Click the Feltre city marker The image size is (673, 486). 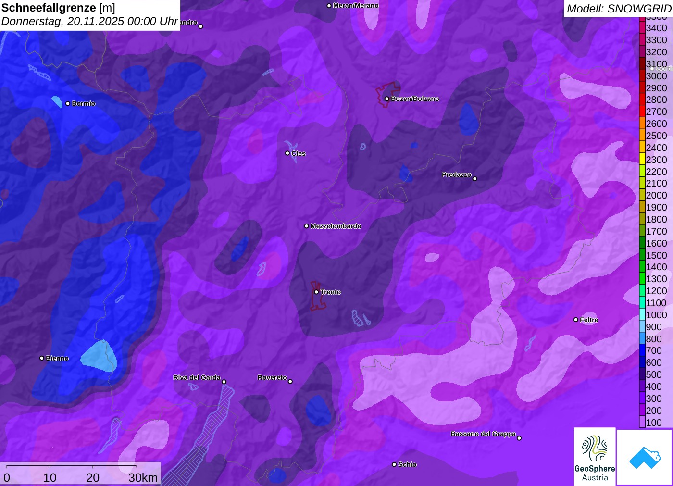click(x=576, y=320)
